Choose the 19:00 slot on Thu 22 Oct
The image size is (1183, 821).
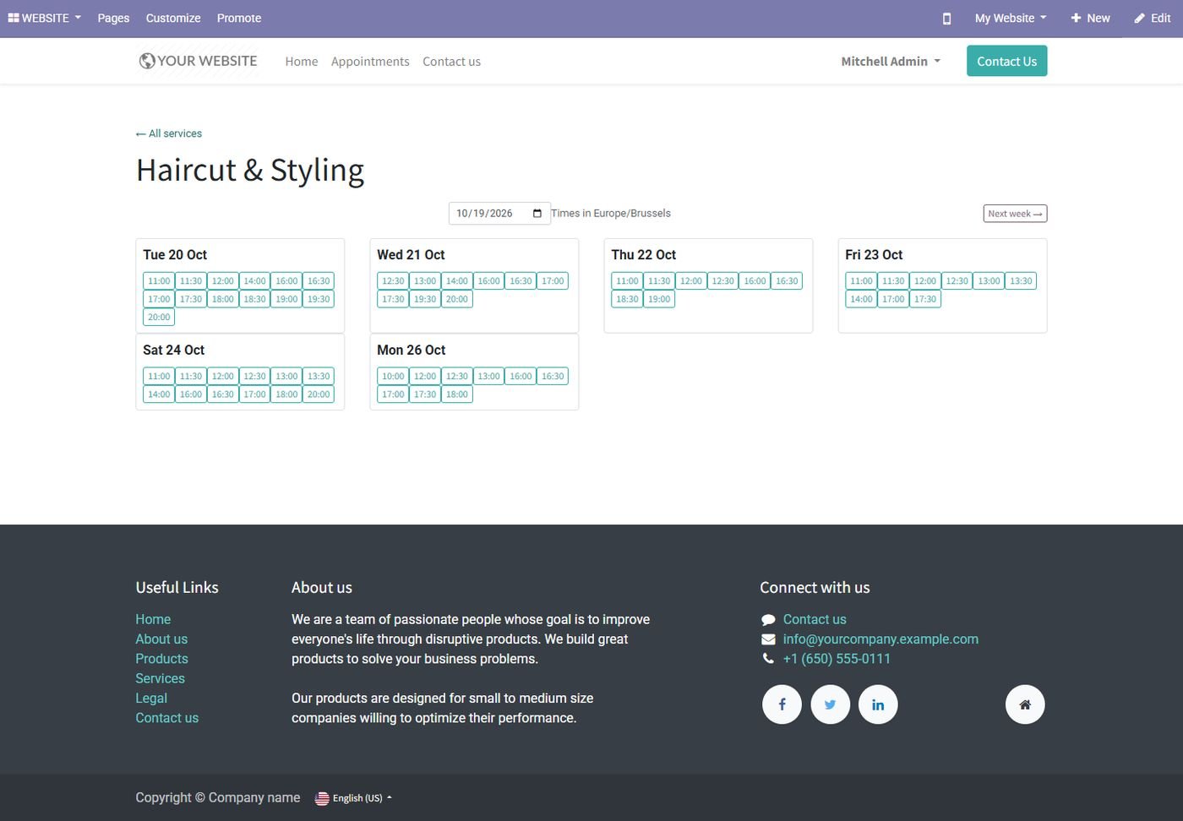tap(659, 299)
